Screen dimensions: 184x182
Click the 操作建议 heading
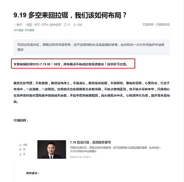coord(33,173)
